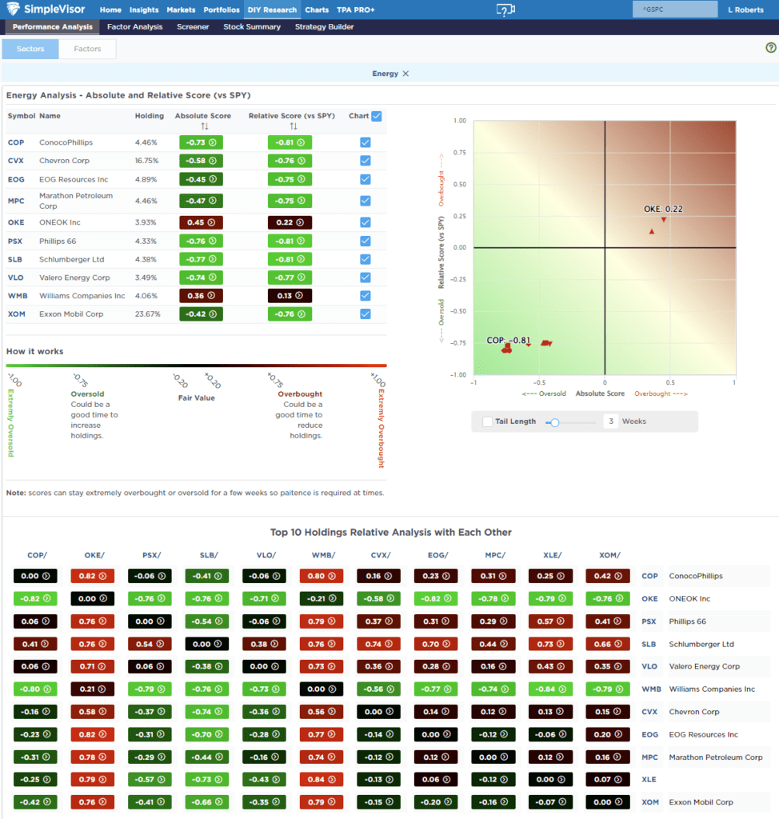Viewport: 779px width, 819px height.
Task: Open SLB absolute score -0.77 arrow icon
Action: (x=213, y=259)
